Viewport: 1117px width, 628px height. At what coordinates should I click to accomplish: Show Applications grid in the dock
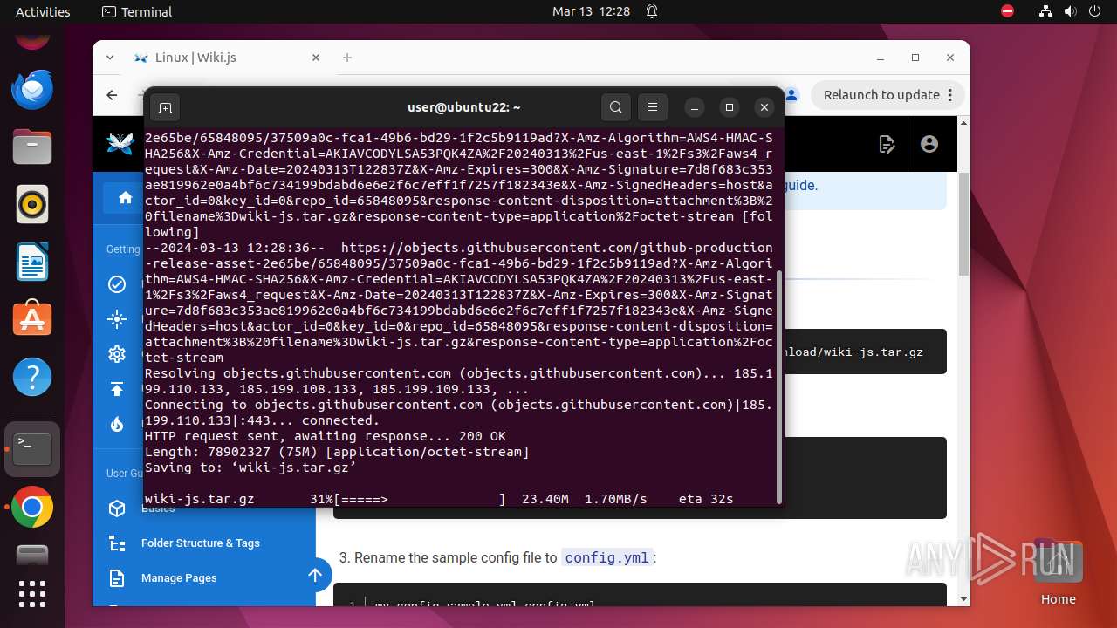(x=32, y=594)
